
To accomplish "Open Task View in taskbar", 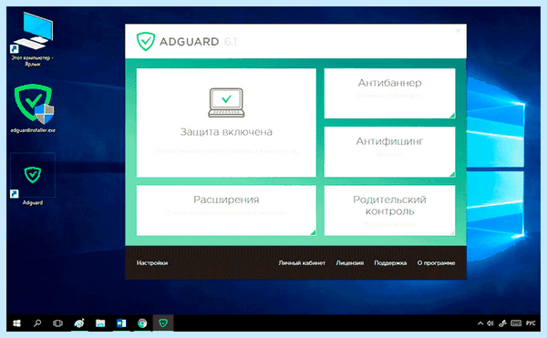I will 57,323.
